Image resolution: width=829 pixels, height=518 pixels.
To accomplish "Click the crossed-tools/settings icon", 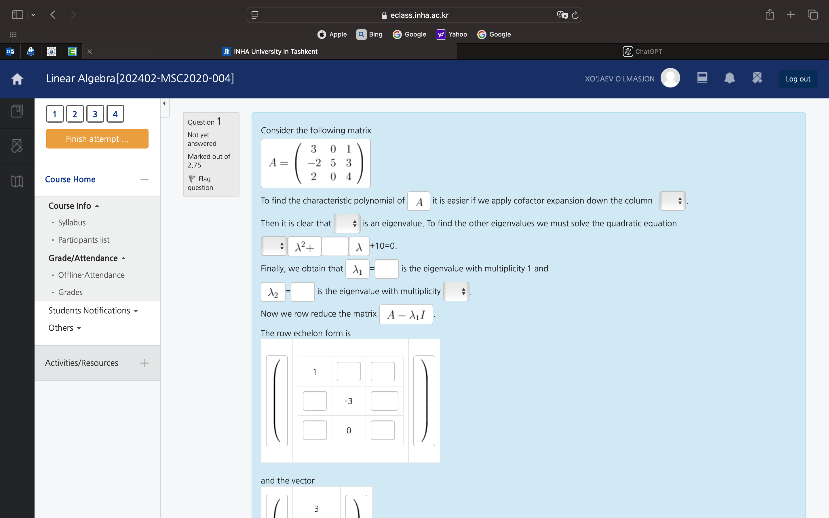I will pyautogui.click(x=757, y=78).
